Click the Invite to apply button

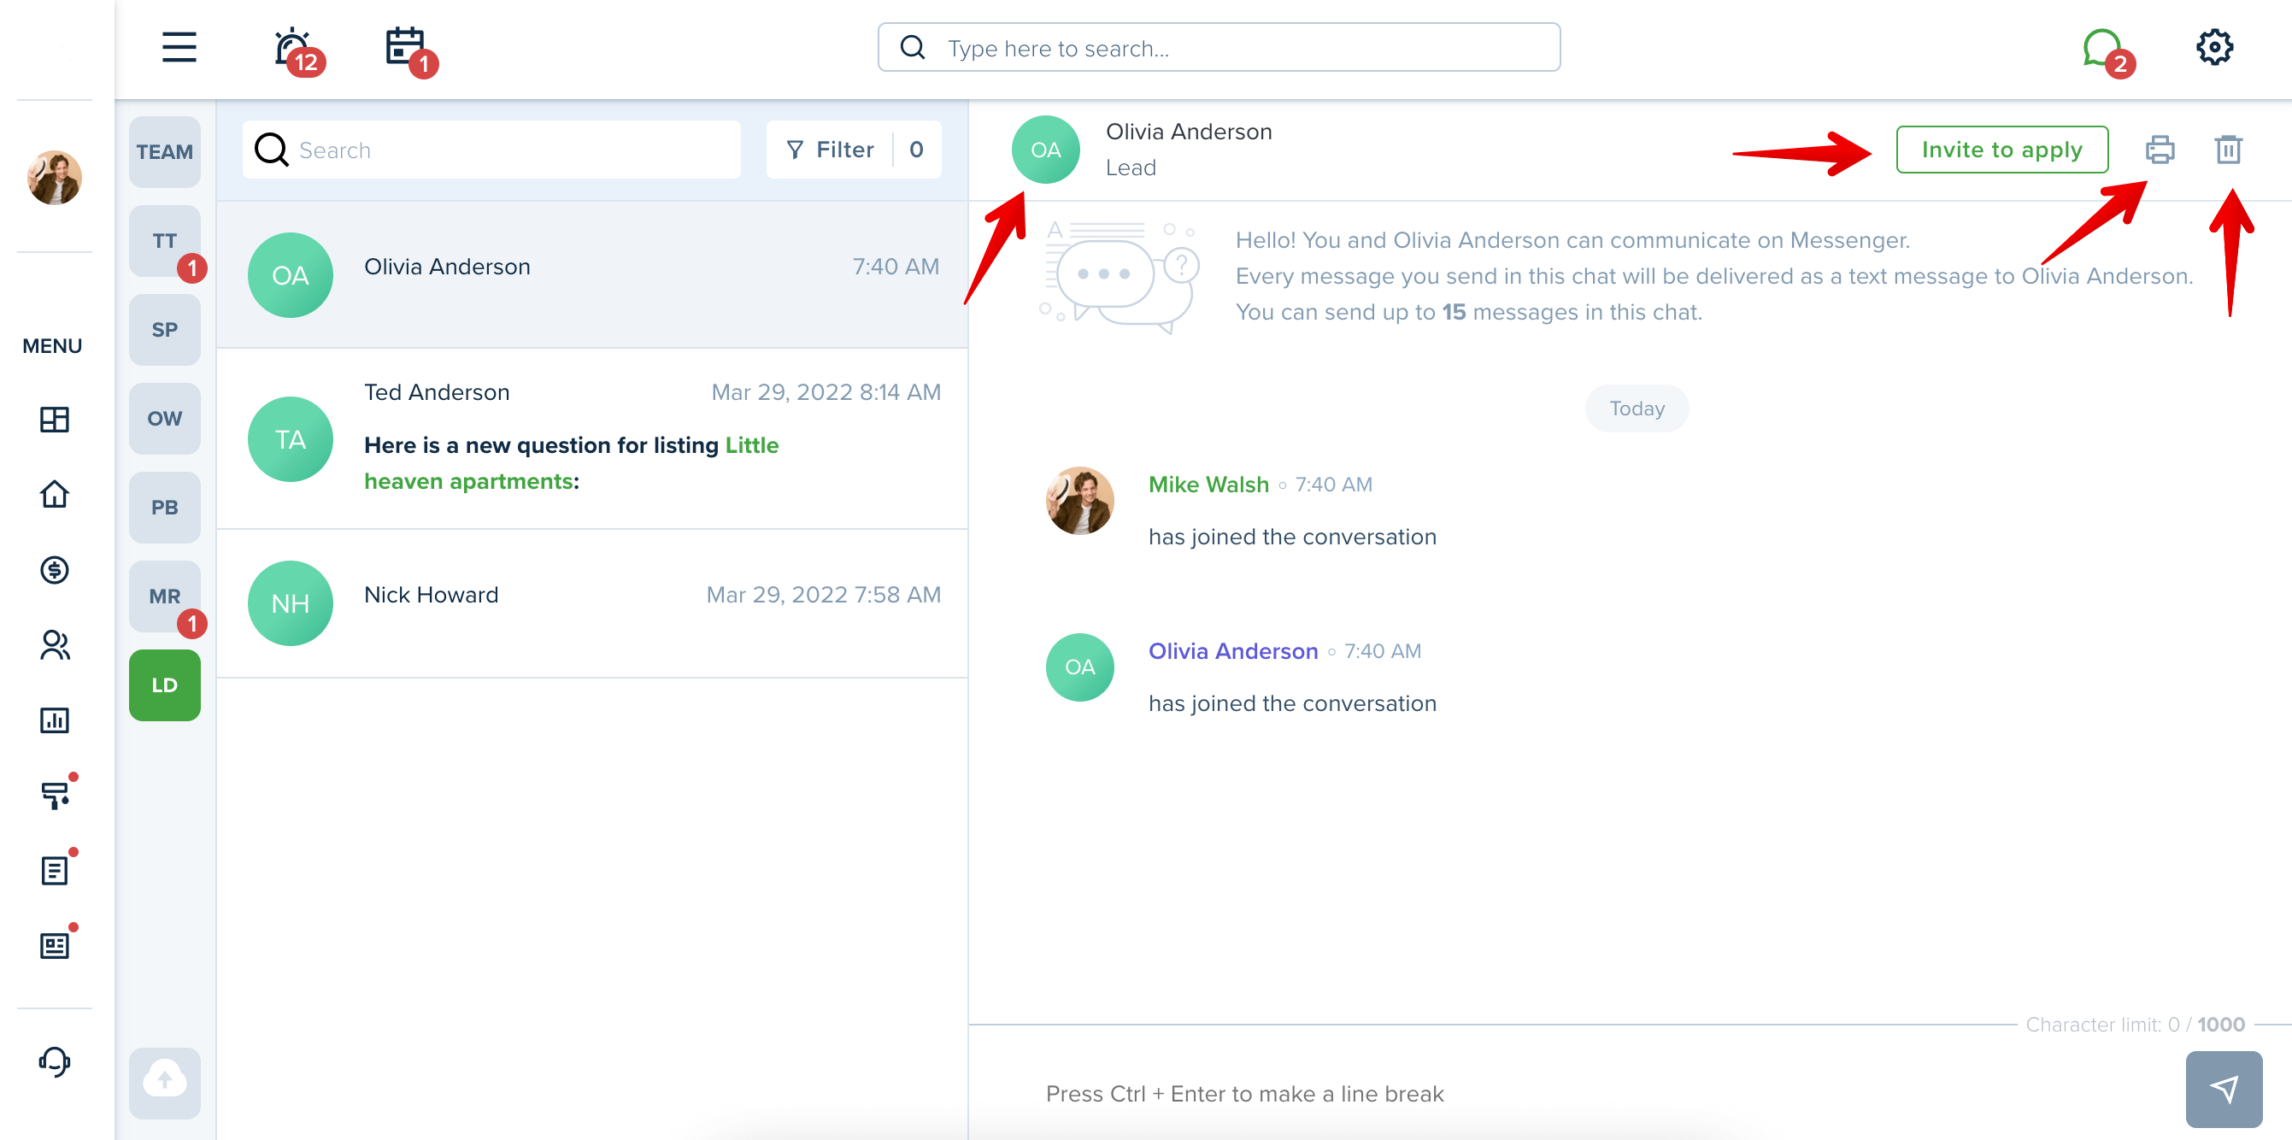(2001, 150)
